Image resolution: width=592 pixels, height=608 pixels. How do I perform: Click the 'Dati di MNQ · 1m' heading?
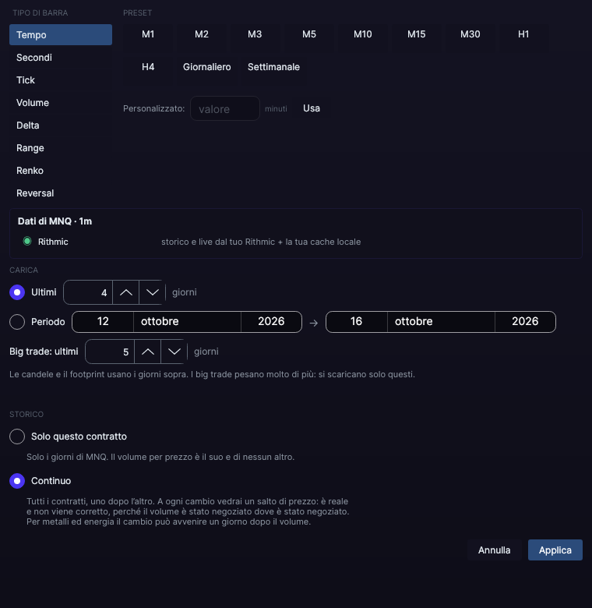pyautogui.click(x=55, y=221)
